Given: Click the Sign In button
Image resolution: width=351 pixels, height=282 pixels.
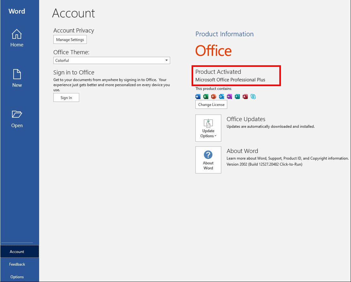Looking at the screenshot, I should 66,97.
